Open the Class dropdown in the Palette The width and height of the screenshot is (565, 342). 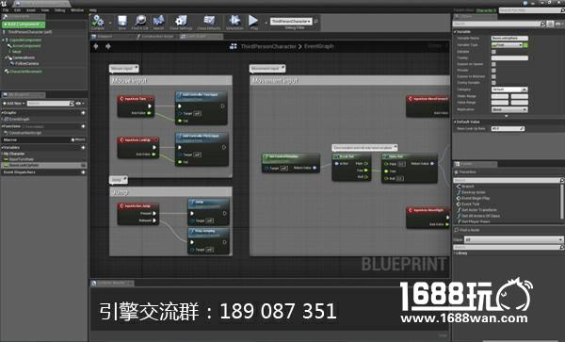(513, 239)
